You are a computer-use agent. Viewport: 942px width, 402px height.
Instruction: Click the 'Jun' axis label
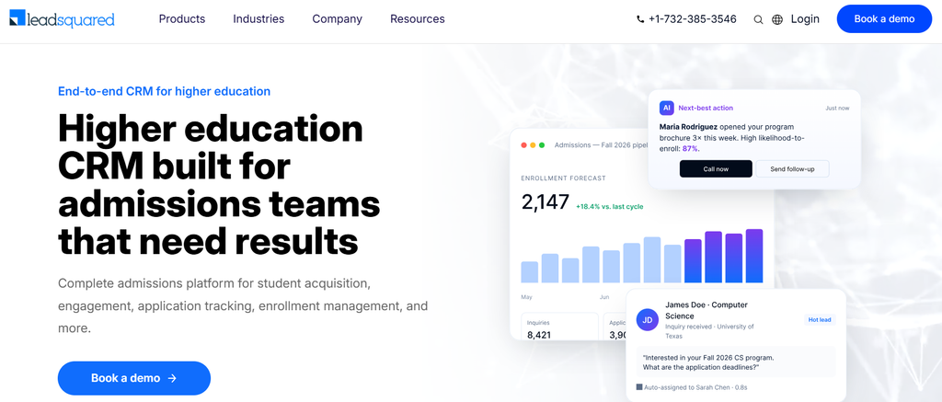pos(604,297)
